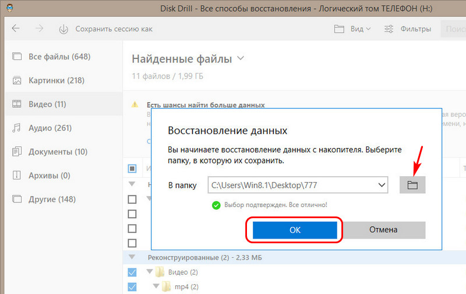Click the back arrow in toolbar
The image size is (466, 294).
[x=16, y=29]
